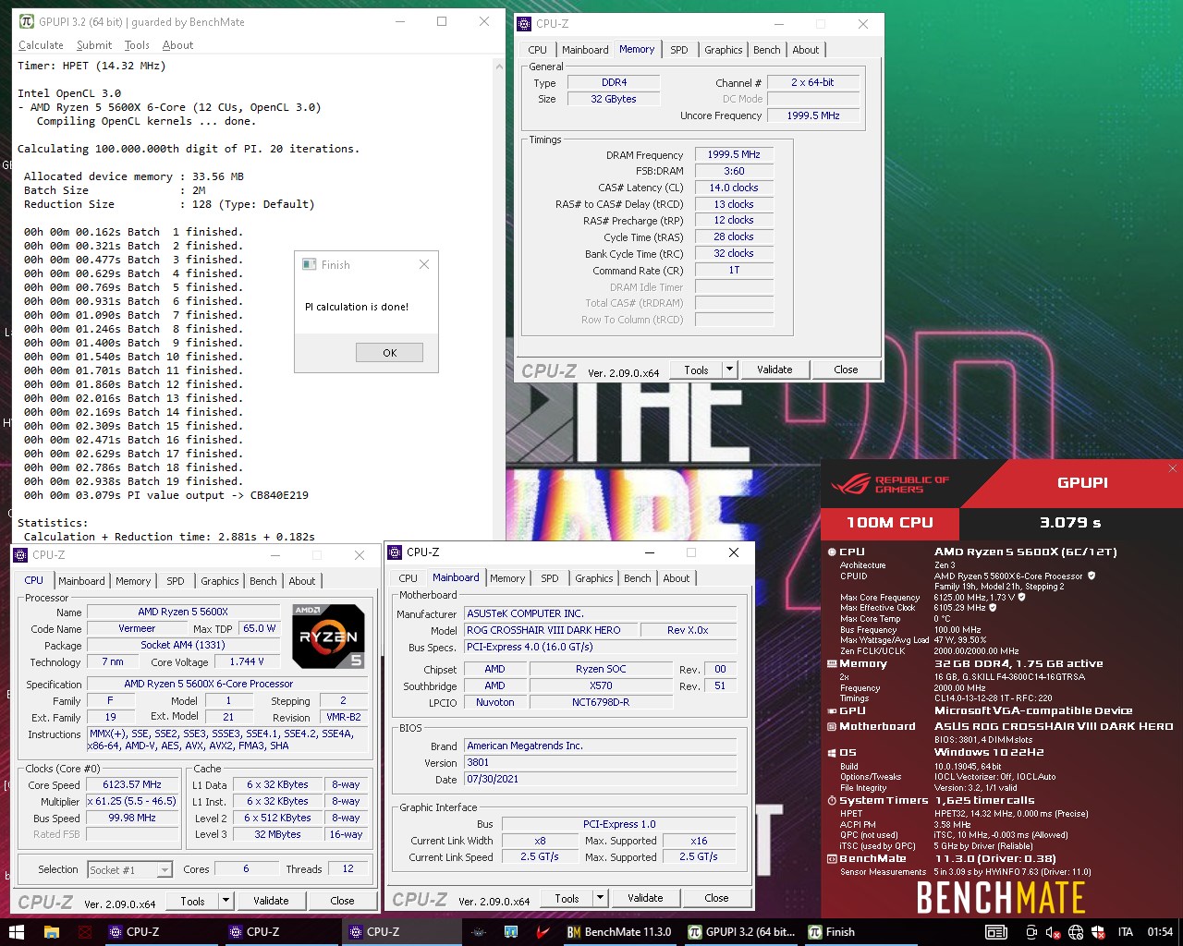This screenshot has height=946, width=1183.
Task: Click the Windows OS icon in BenchMate panel
Action: [832, 752]
